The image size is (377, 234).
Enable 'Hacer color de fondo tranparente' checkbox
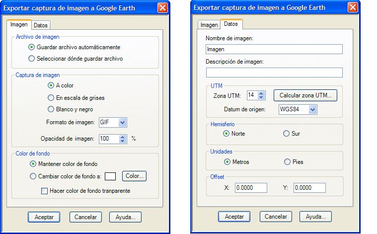44,191
